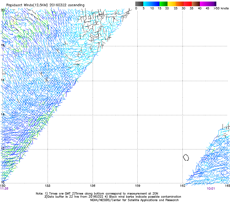Click the title 'Rapidscat Winds(12.5KM) 20160322 ascending'

click(45, 5)
